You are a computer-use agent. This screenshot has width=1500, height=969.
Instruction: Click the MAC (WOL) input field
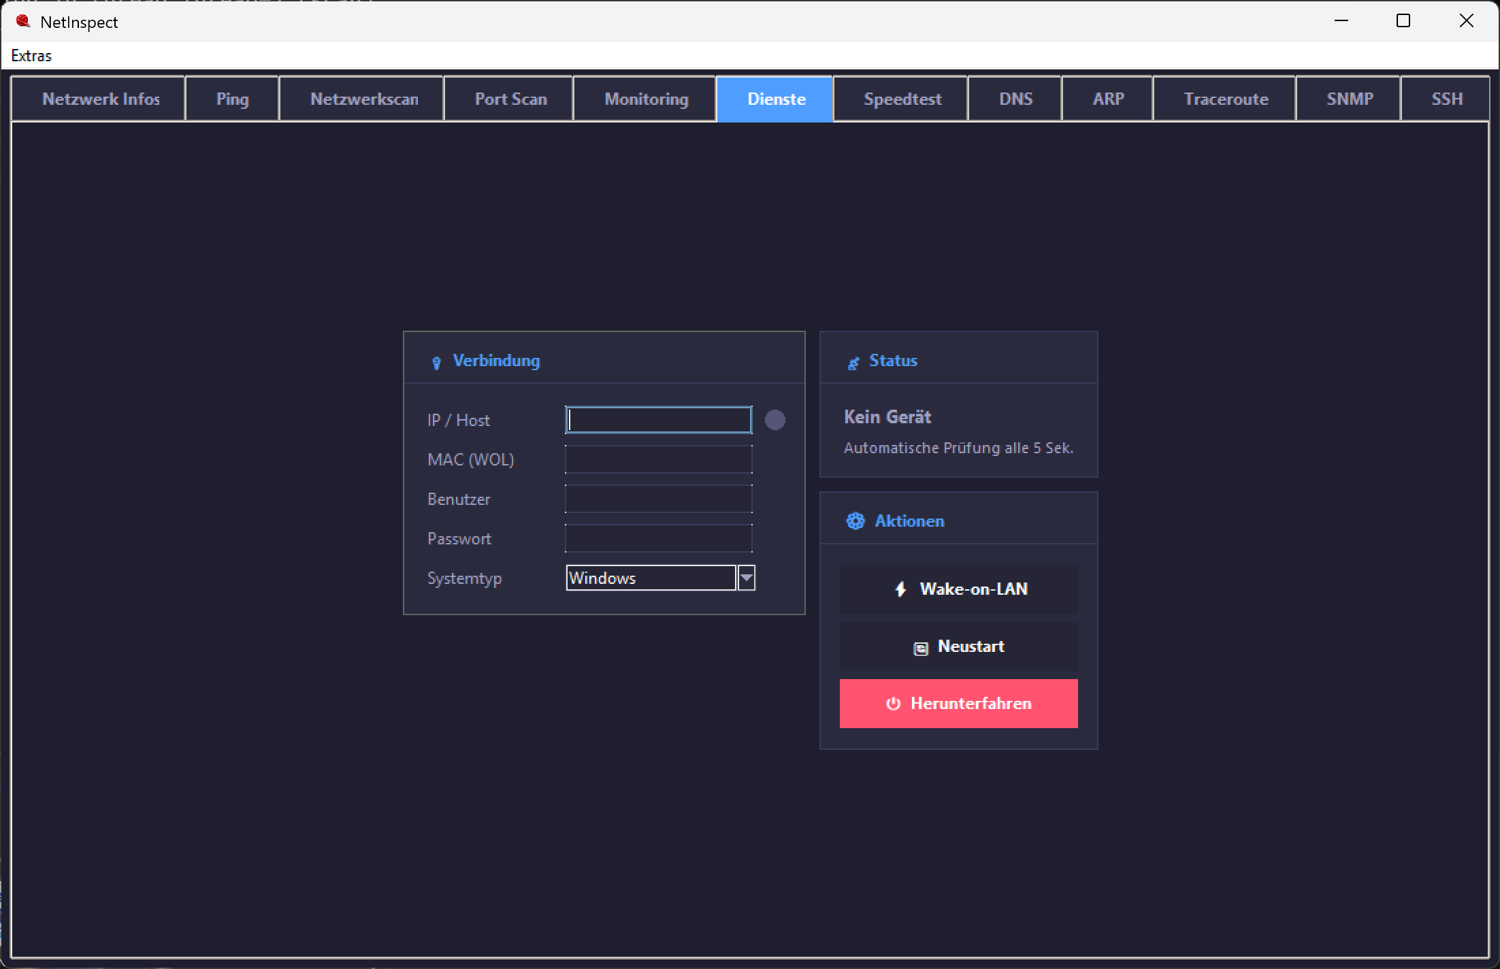pyautogui.click(x=659, y=459)
